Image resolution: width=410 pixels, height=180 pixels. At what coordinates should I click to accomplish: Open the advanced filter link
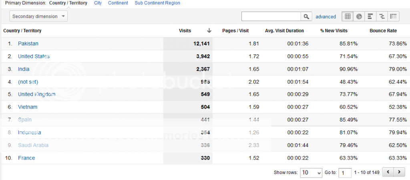click(326, 17)
